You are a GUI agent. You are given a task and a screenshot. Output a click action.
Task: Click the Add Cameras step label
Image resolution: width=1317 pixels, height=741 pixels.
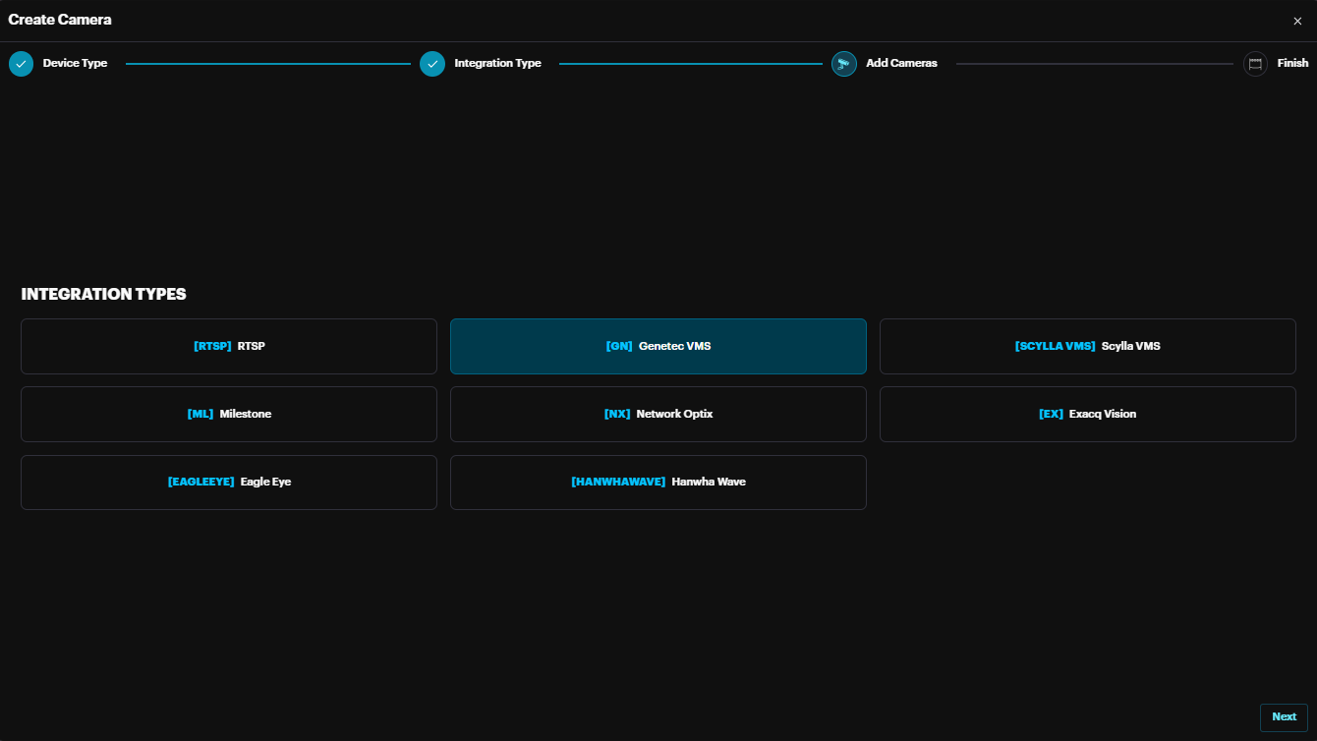tap(901, 63)
